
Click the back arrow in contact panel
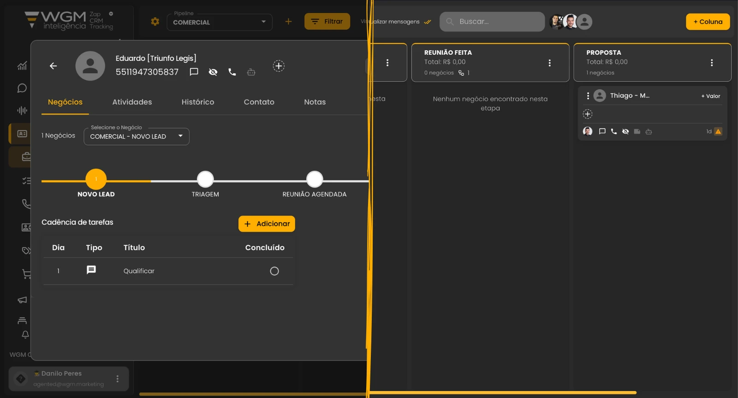[x=54, y=66]
